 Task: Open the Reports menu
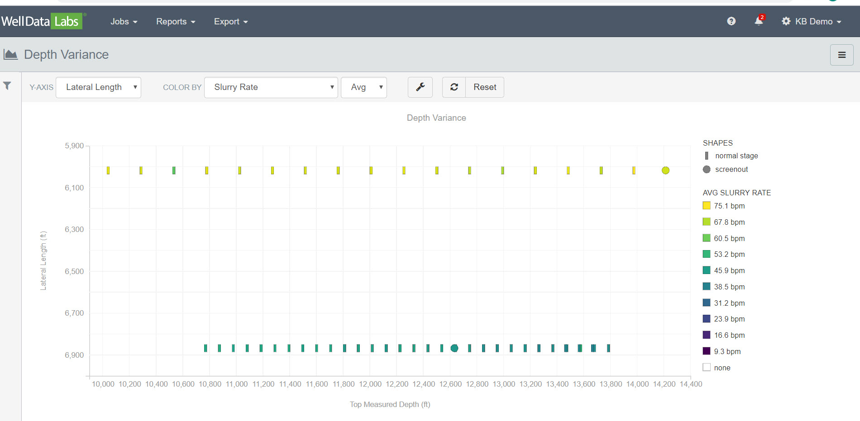tap(176, 22)
